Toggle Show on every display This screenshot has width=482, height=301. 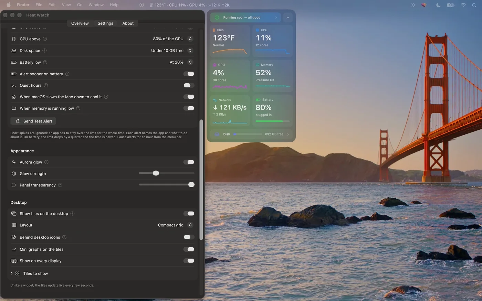[189, 261]
